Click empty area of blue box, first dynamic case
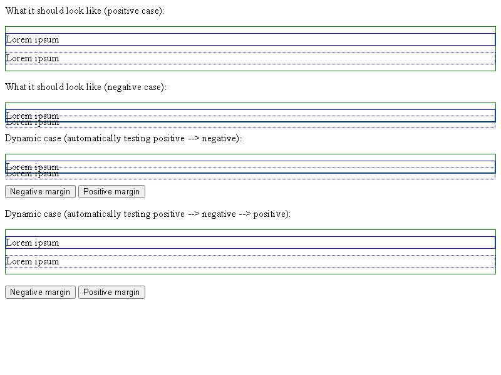The width and height of the screenshot is (501, 375). click(275, 167)
